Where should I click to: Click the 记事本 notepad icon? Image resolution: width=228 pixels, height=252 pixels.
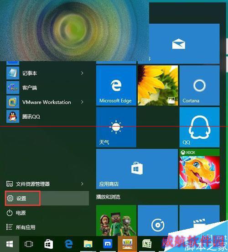(x=13, y=73)
